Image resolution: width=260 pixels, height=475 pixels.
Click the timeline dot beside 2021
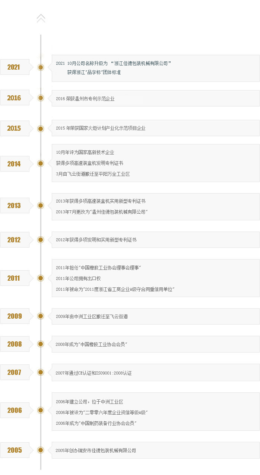click(x=41, y=67)
